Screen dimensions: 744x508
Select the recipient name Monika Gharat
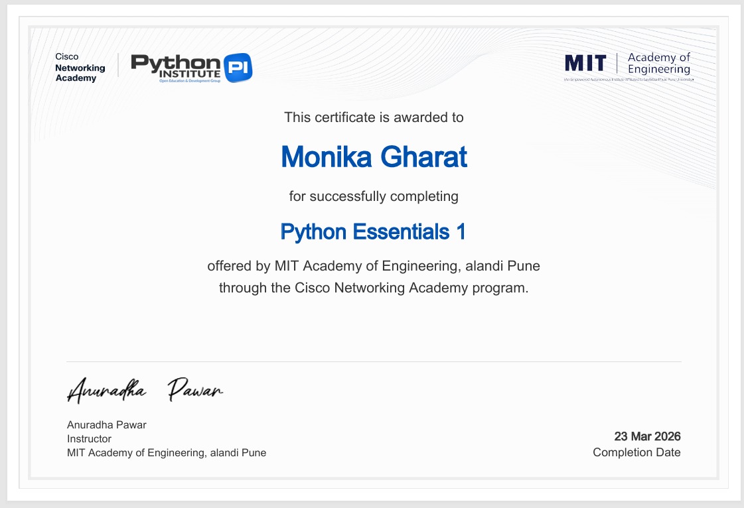[x=374, y=157]
